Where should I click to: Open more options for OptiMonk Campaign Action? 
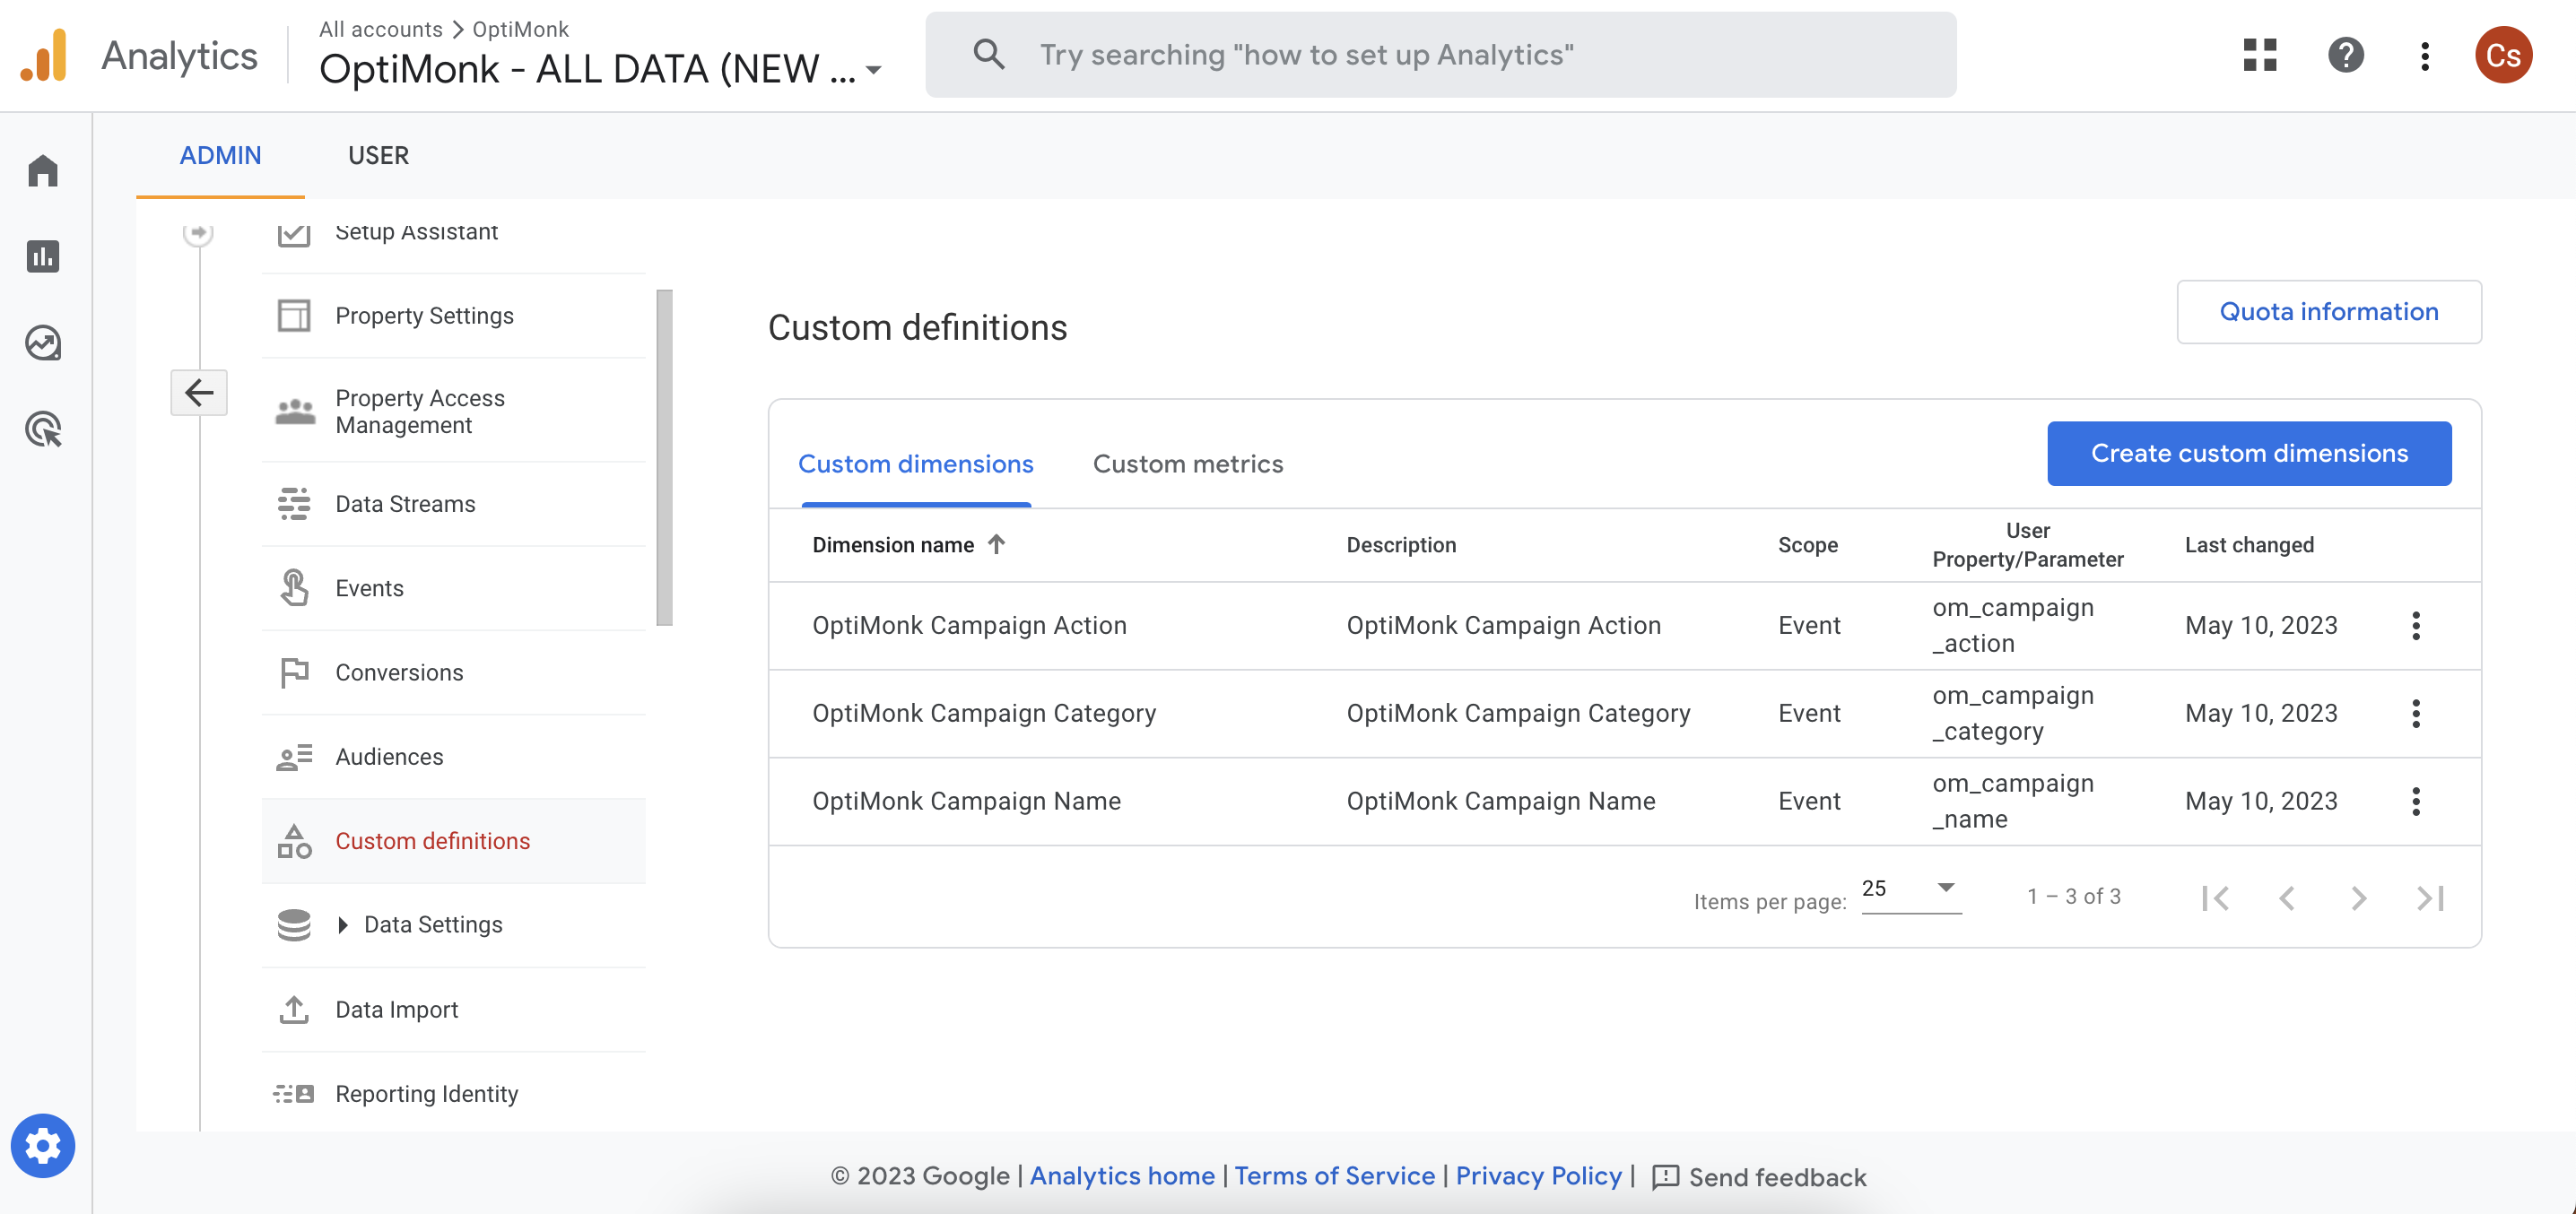point(2415,626)
